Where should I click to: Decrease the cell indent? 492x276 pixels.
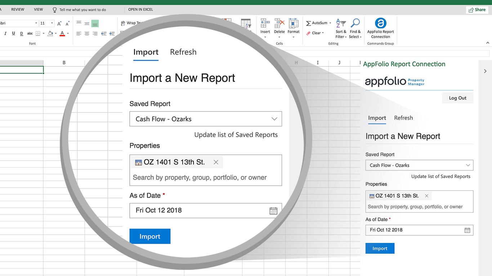104,33
